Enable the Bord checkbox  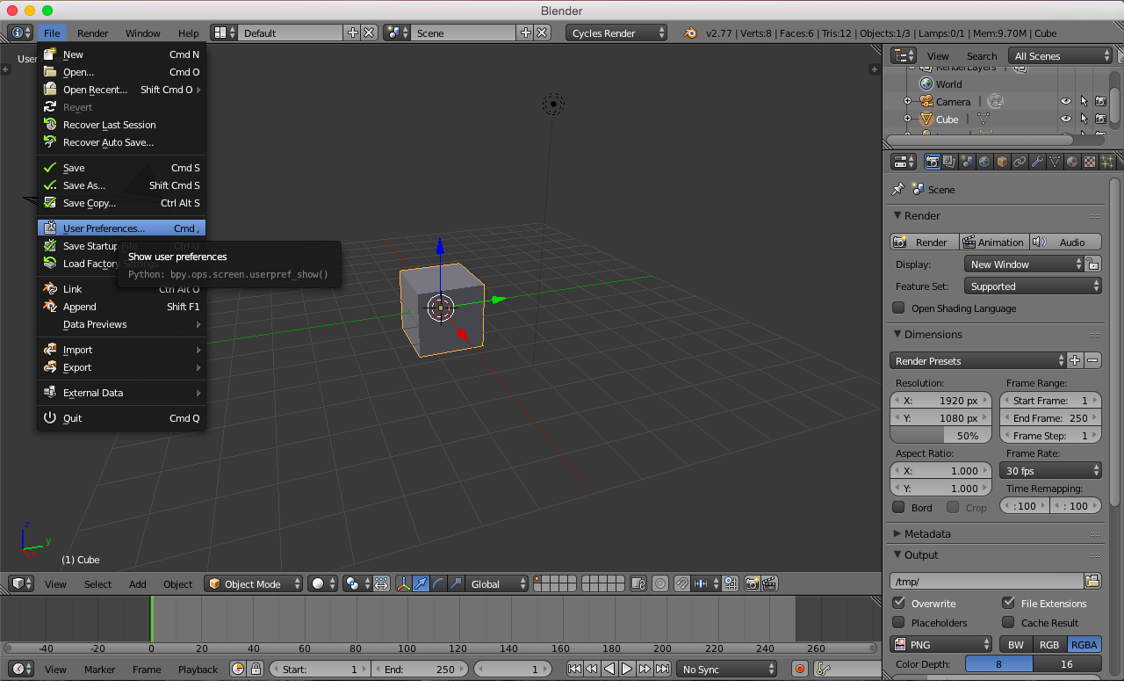pyautogui.click(x=898, y=507)
